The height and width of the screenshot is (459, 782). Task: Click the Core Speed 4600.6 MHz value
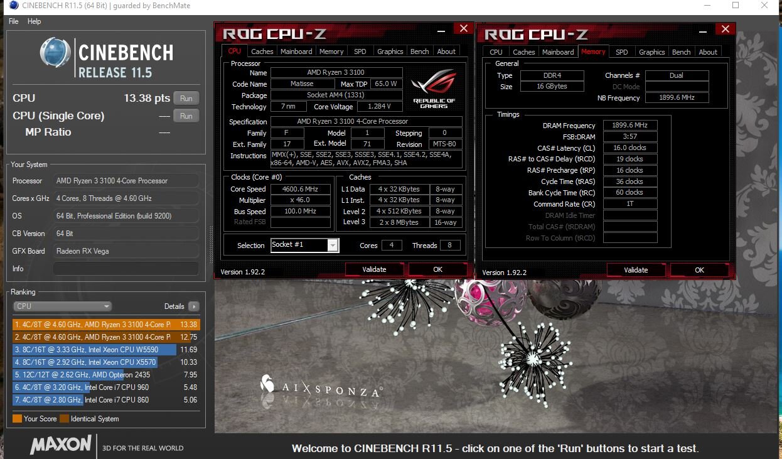coord(301,189)
